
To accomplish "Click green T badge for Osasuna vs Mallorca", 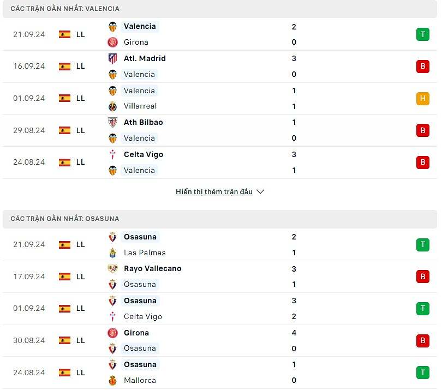I will coord(422,373).
